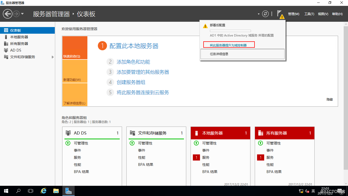Expand the 文件和存储服务 sidebar arrow

pyautogui.click(x=53, y=57)
